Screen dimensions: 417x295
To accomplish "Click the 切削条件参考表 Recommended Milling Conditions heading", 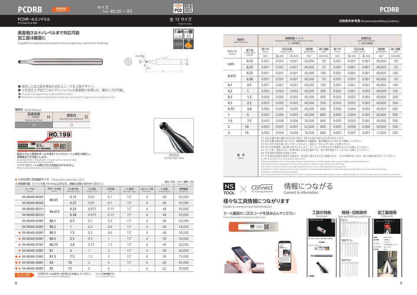I will 369,21.
